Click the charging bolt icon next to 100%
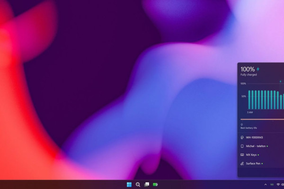The height and width of the screenshot is (189, 284). pyautogui.click(x=258, y=69)
